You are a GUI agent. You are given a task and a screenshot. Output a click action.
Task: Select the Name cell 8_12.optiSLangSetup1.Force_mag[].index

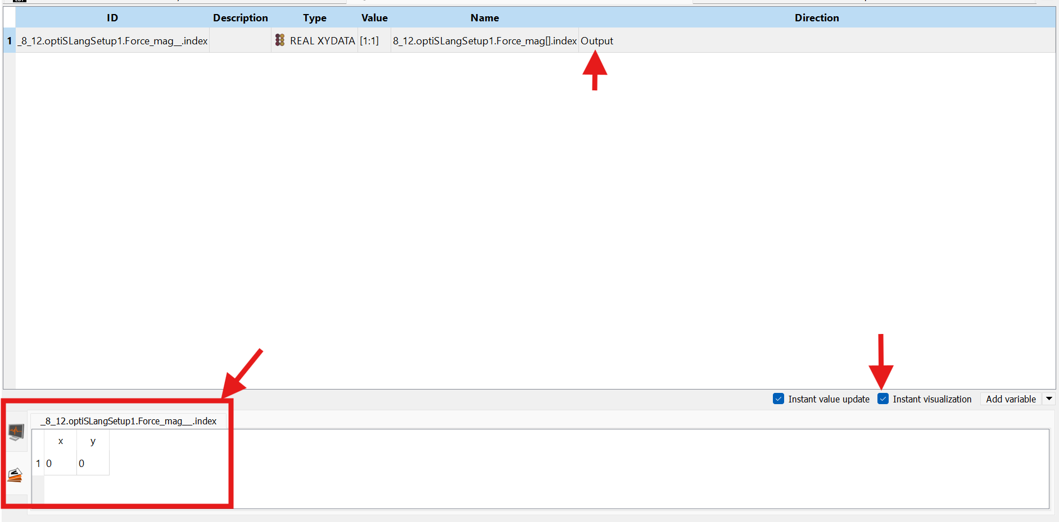(x=485, y=41)
